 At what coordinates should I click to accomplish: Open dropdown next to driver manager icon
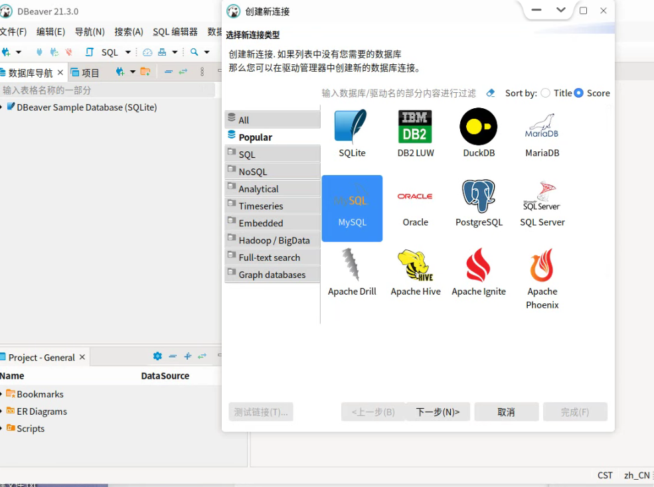[x=175, y=52]
